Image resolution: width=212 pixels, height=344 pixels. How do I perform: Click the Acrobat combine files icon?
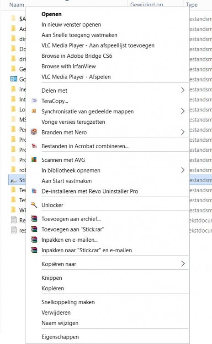(x=34, y=146)
